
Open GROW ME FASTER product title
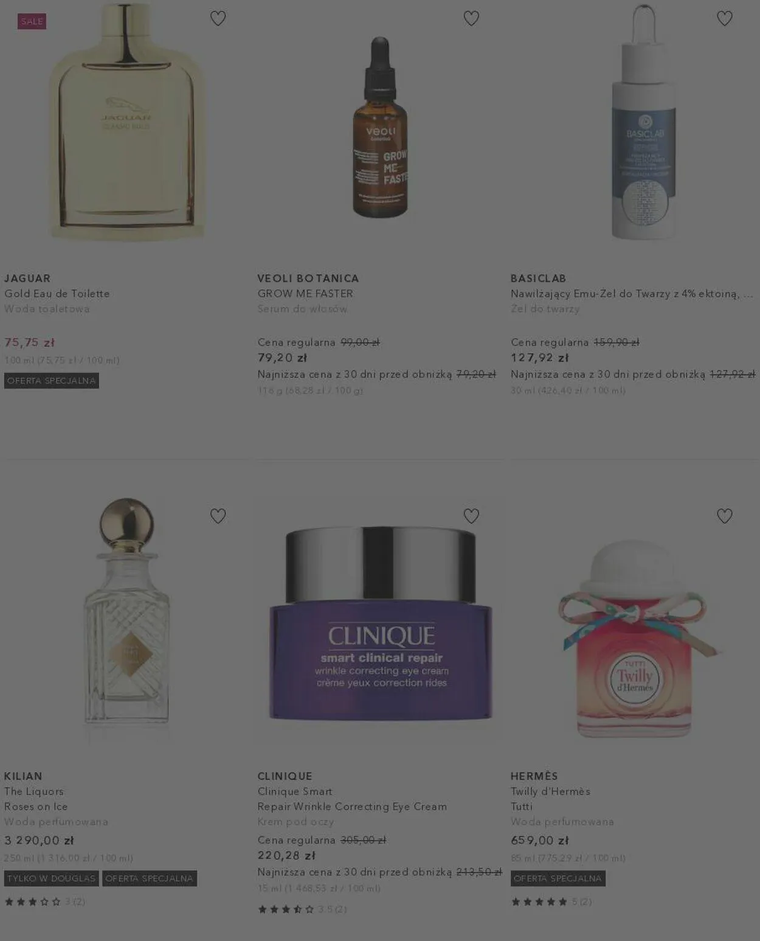pyautogui.click(x=305, y=293)
